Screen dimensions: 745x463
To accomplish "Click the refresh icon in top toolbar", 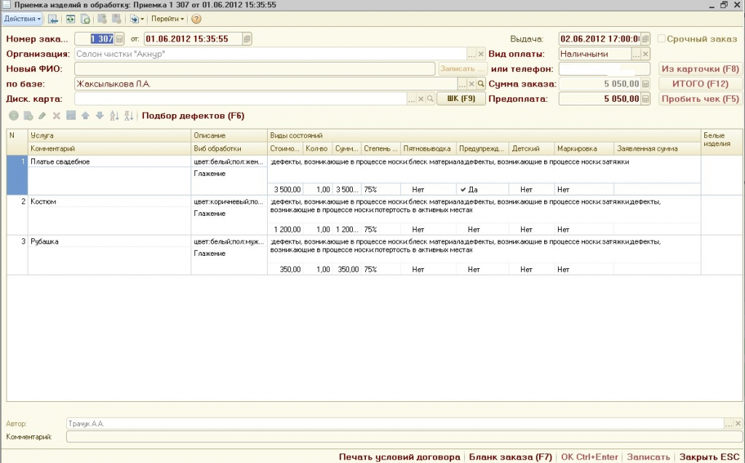I will click(x=71, y=19).
